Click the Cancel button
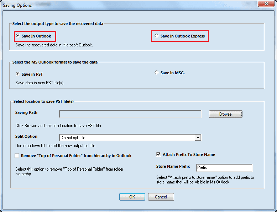This screenshot has width=277, height=212. tap(161, 197)
